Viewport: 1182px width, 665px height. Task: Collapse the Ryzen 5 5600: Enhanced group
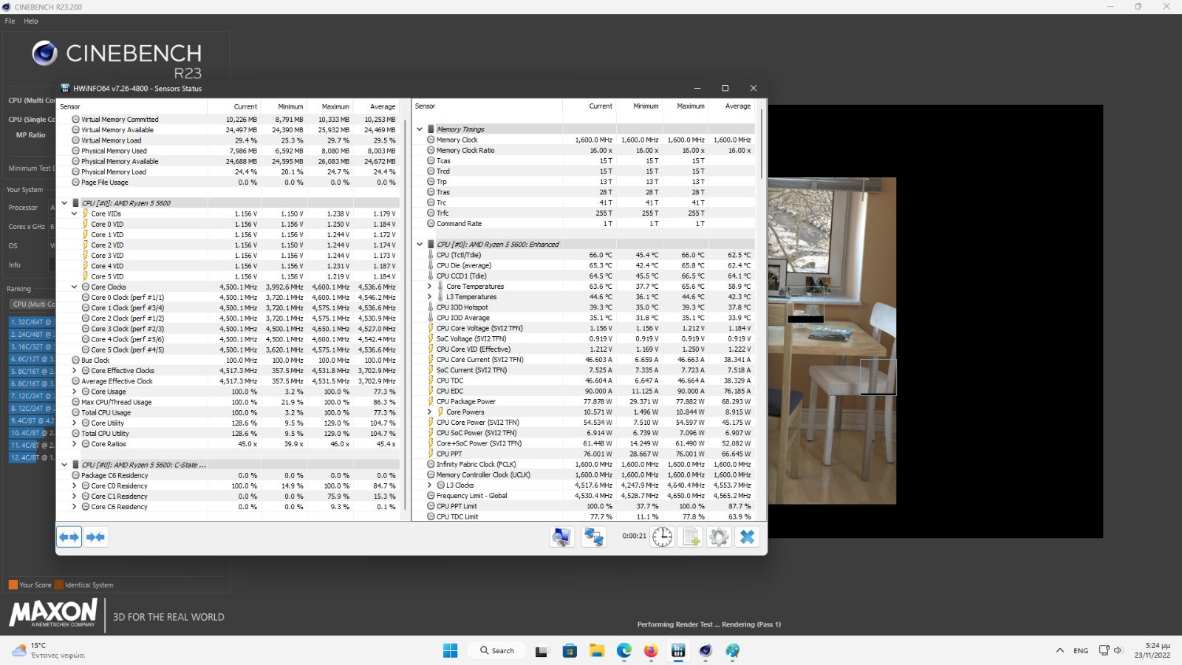[x=420, y=245]
